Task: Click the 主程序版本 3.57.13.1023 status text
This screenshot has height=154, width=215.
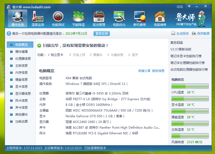Action: 24,148
